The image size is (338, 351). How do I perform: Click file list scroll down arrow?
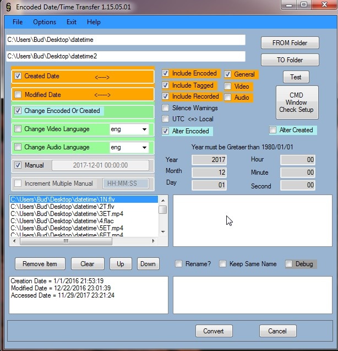pyautogui.click(x=163, y=231)
